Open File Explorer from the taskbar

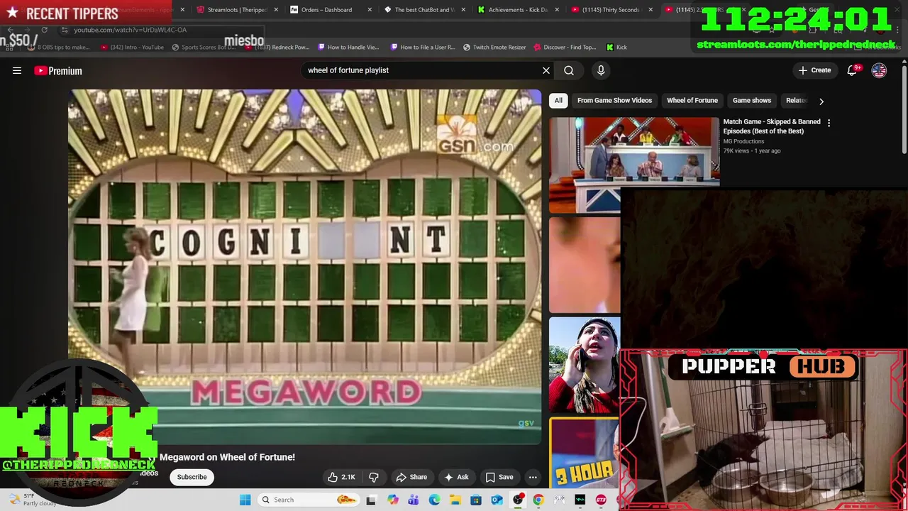pos(455,500)
